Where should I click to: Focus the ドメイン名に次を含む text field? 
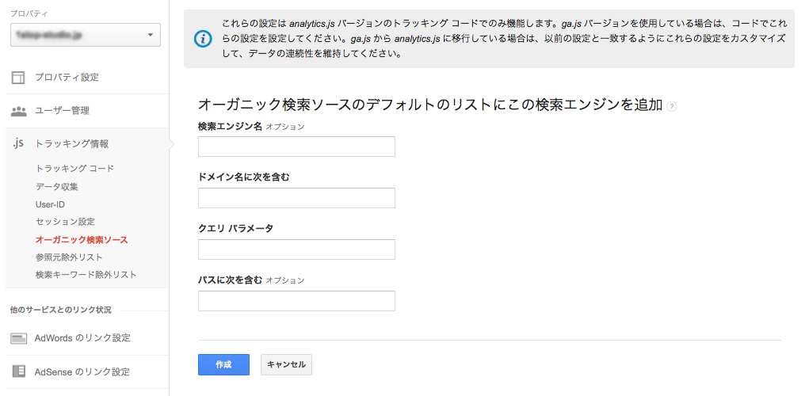[x=296, y=198]
